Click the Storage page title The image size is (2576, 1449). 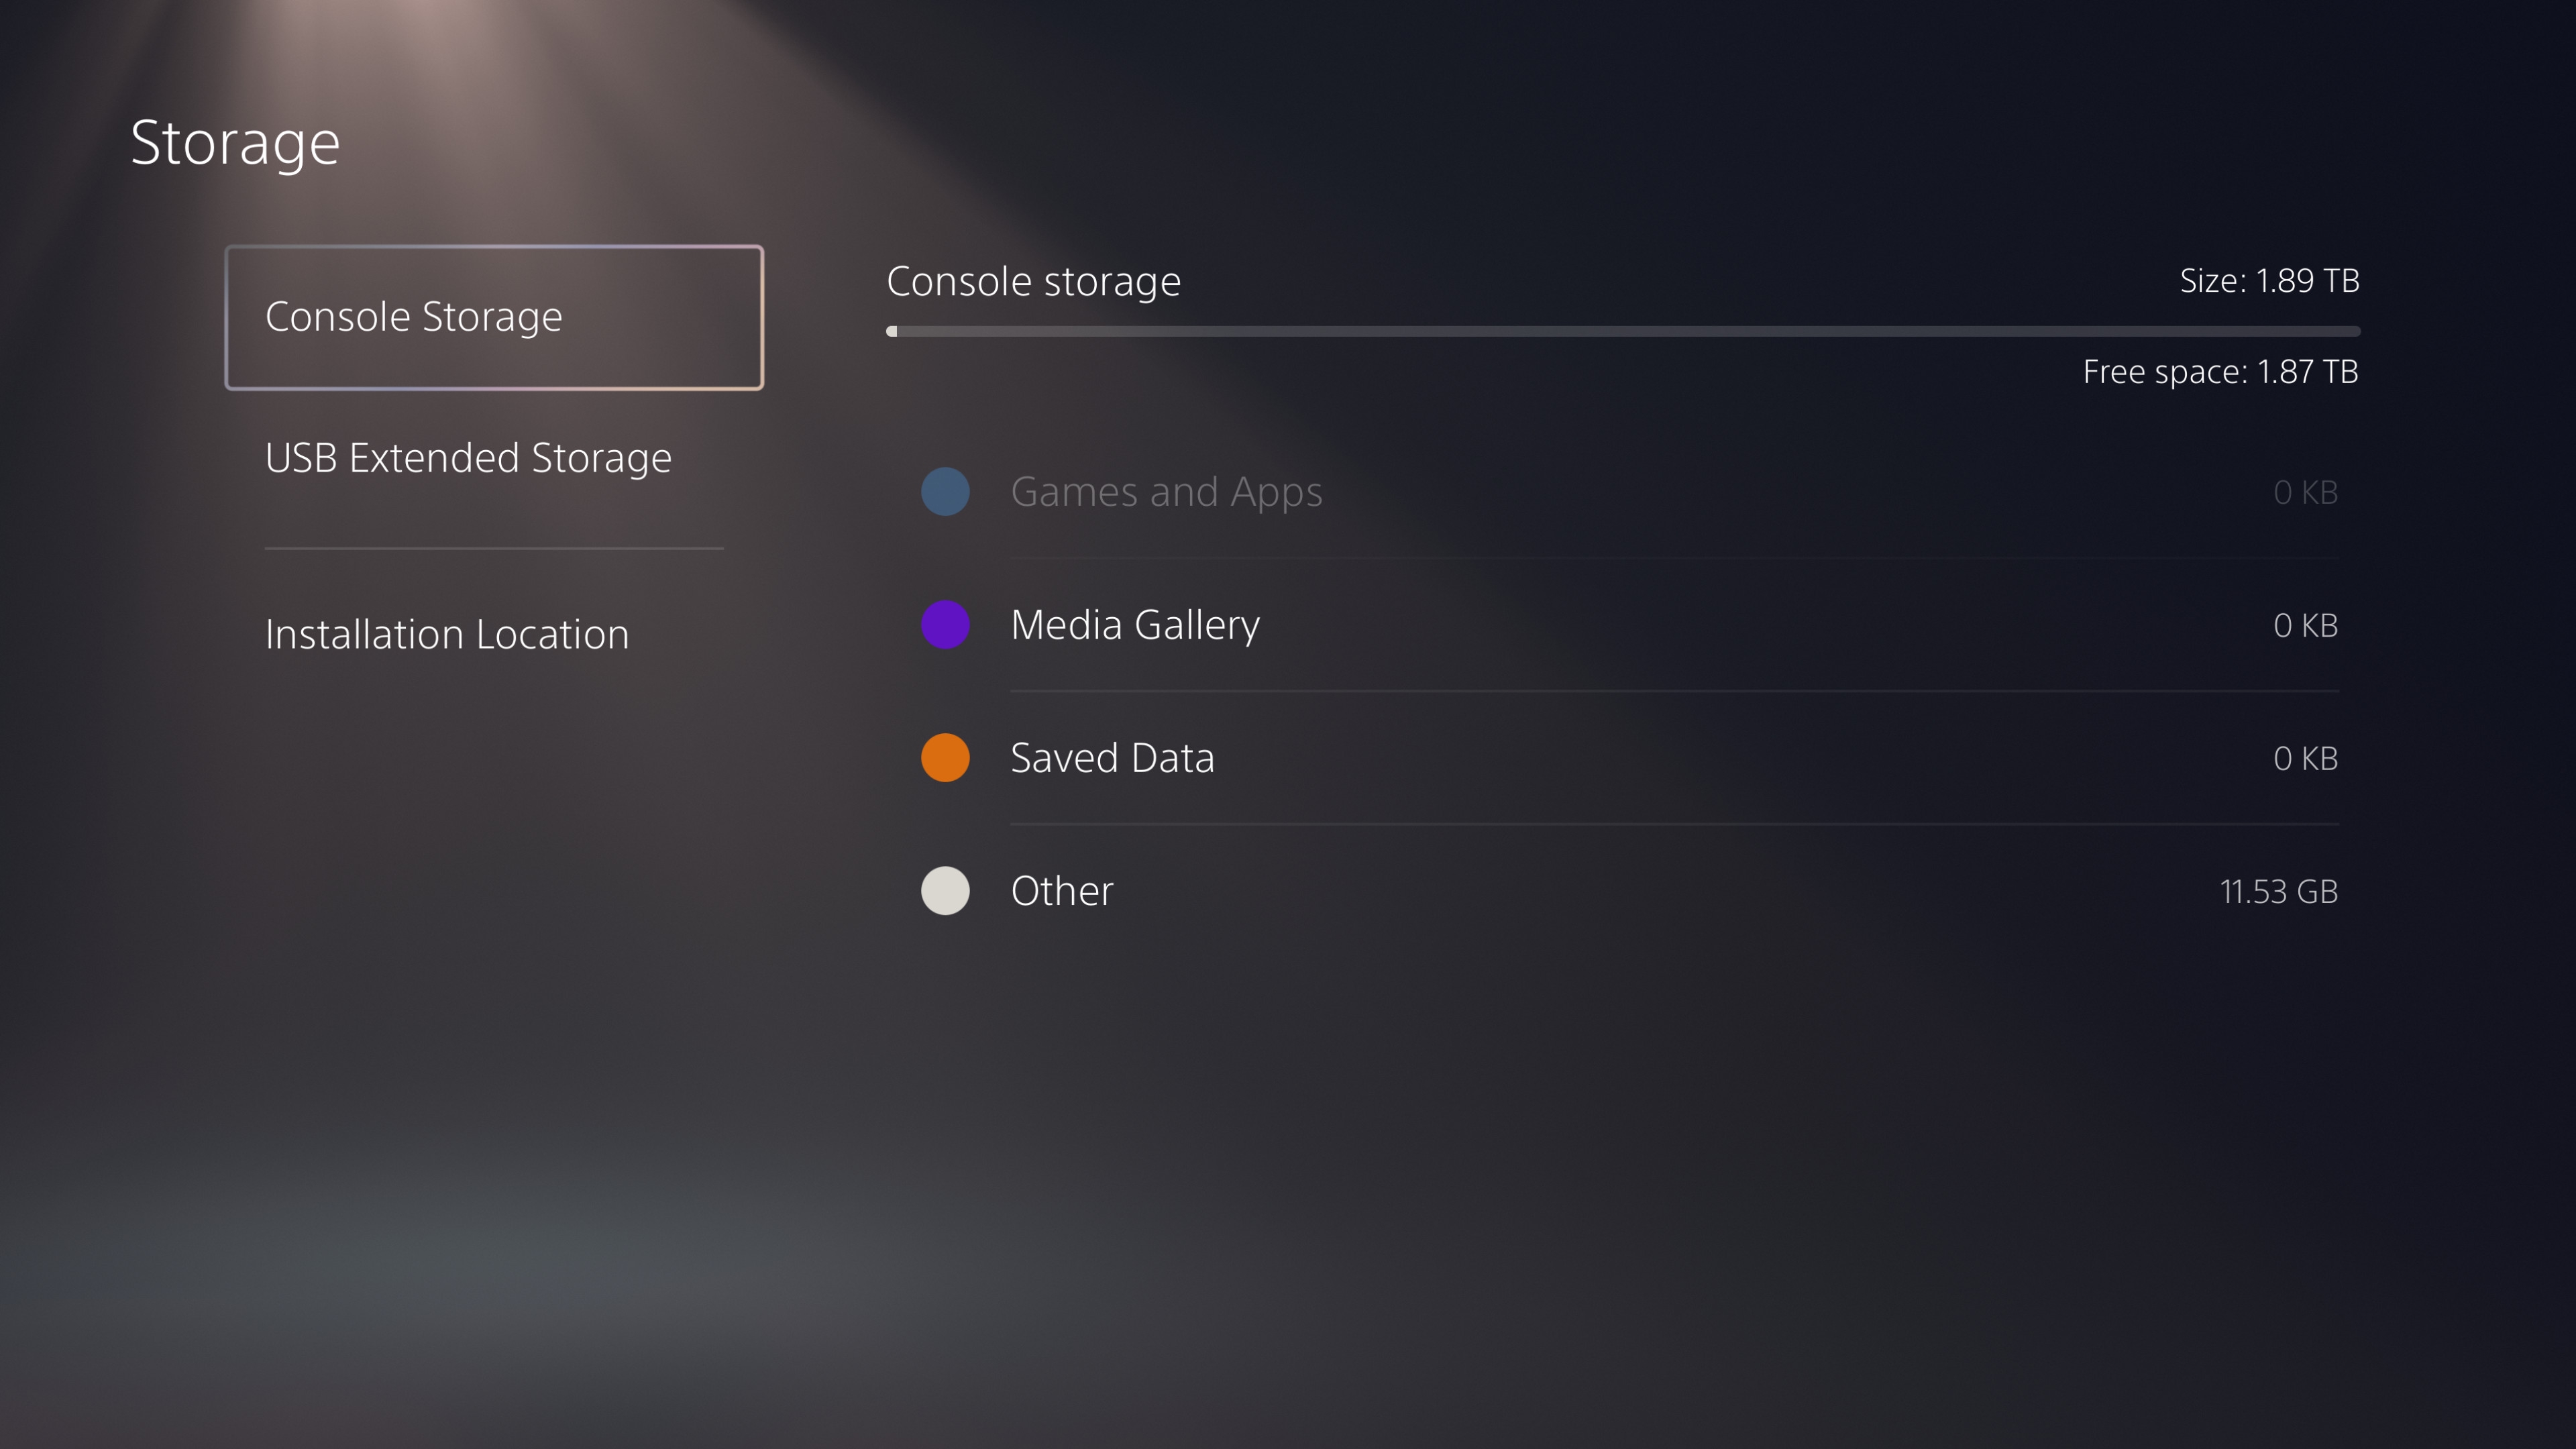[x=235, y=143]
